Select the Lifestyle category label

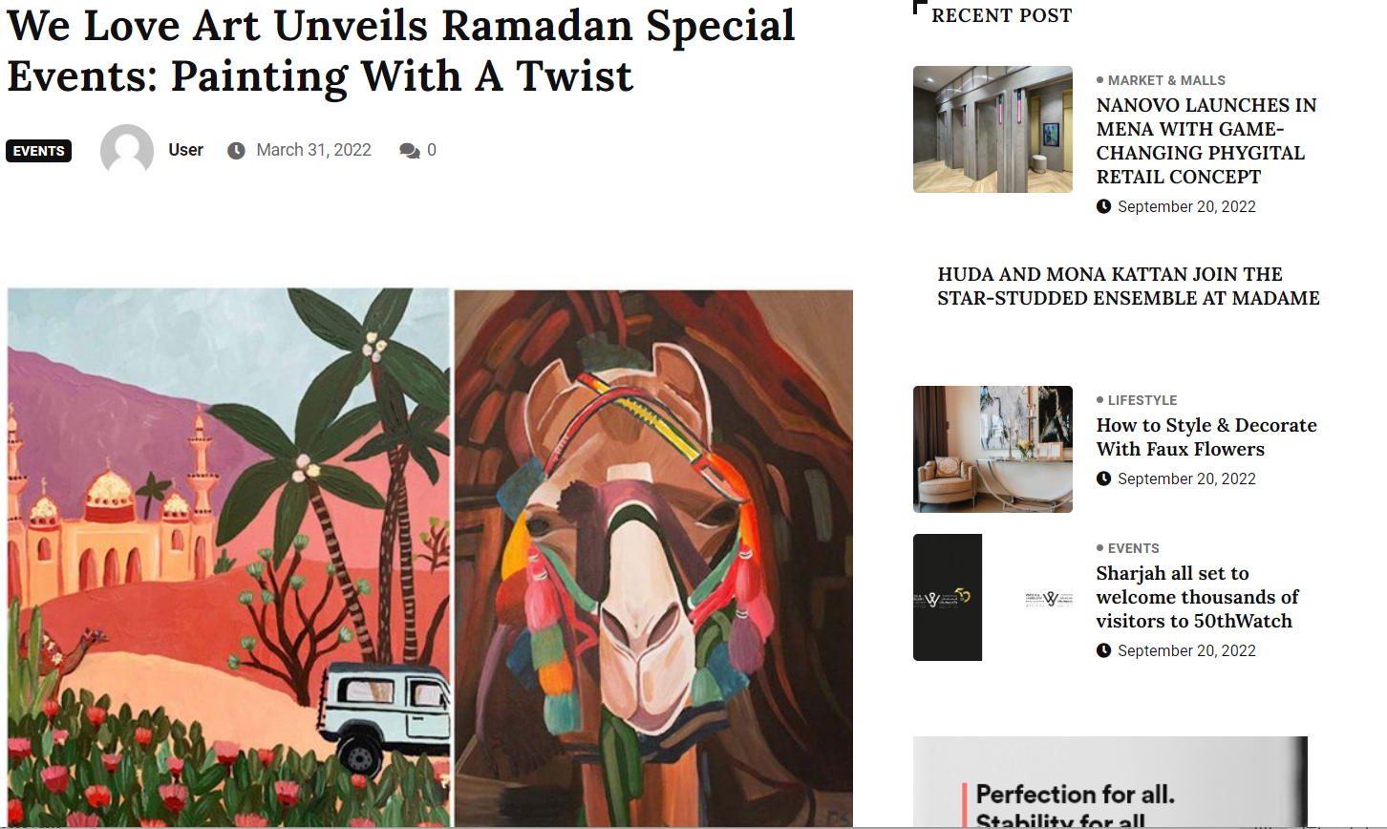pos(1142,400)
